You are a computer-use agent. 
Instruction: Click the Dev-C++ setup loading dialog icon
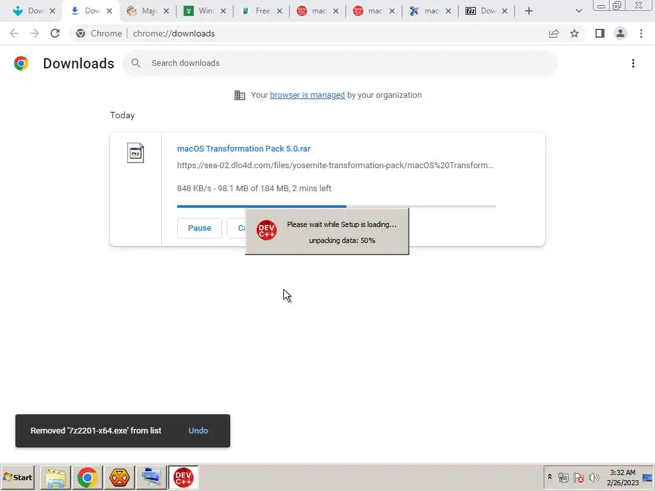(267, 230)
